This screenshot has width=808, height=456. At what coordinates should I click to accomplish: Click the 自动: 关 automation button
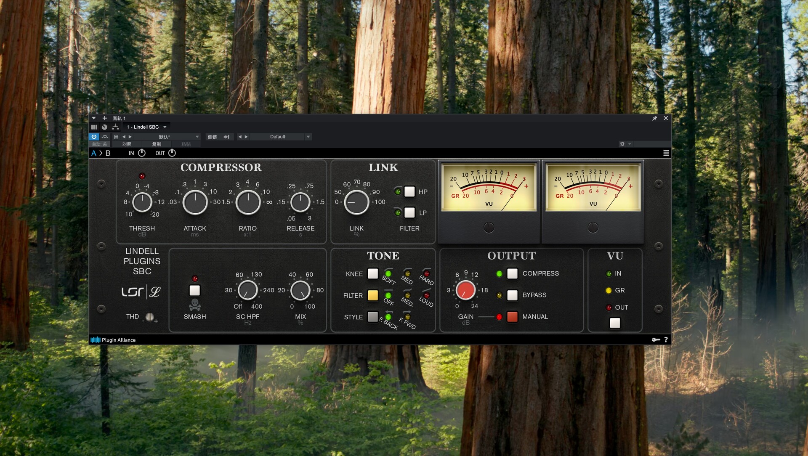point(99,144)
